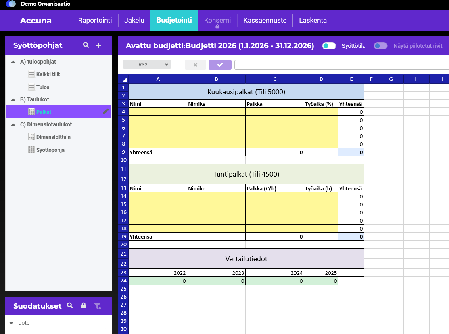Open the Kassaennuste tab
Viewport: 449px width, 334px height.
(x=265, y=20)
